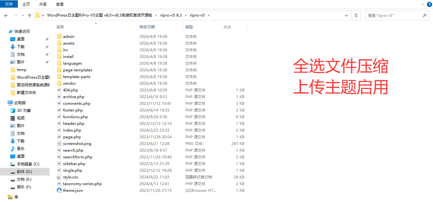Expand the ribbon with the chevron
This screenshot has height=202, width=433.
coord(423,4)
